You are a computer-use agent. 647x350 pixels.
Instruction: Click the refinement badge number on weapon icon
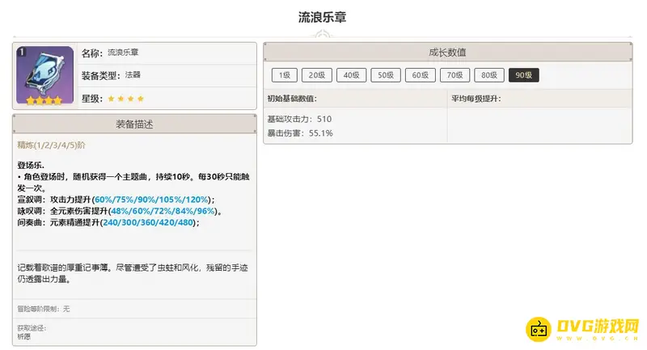pos(22,52)
